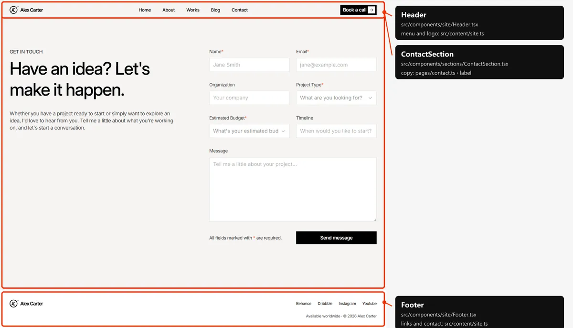
Task: Click the 'Timeline' field label
Action: pos(305,118)
